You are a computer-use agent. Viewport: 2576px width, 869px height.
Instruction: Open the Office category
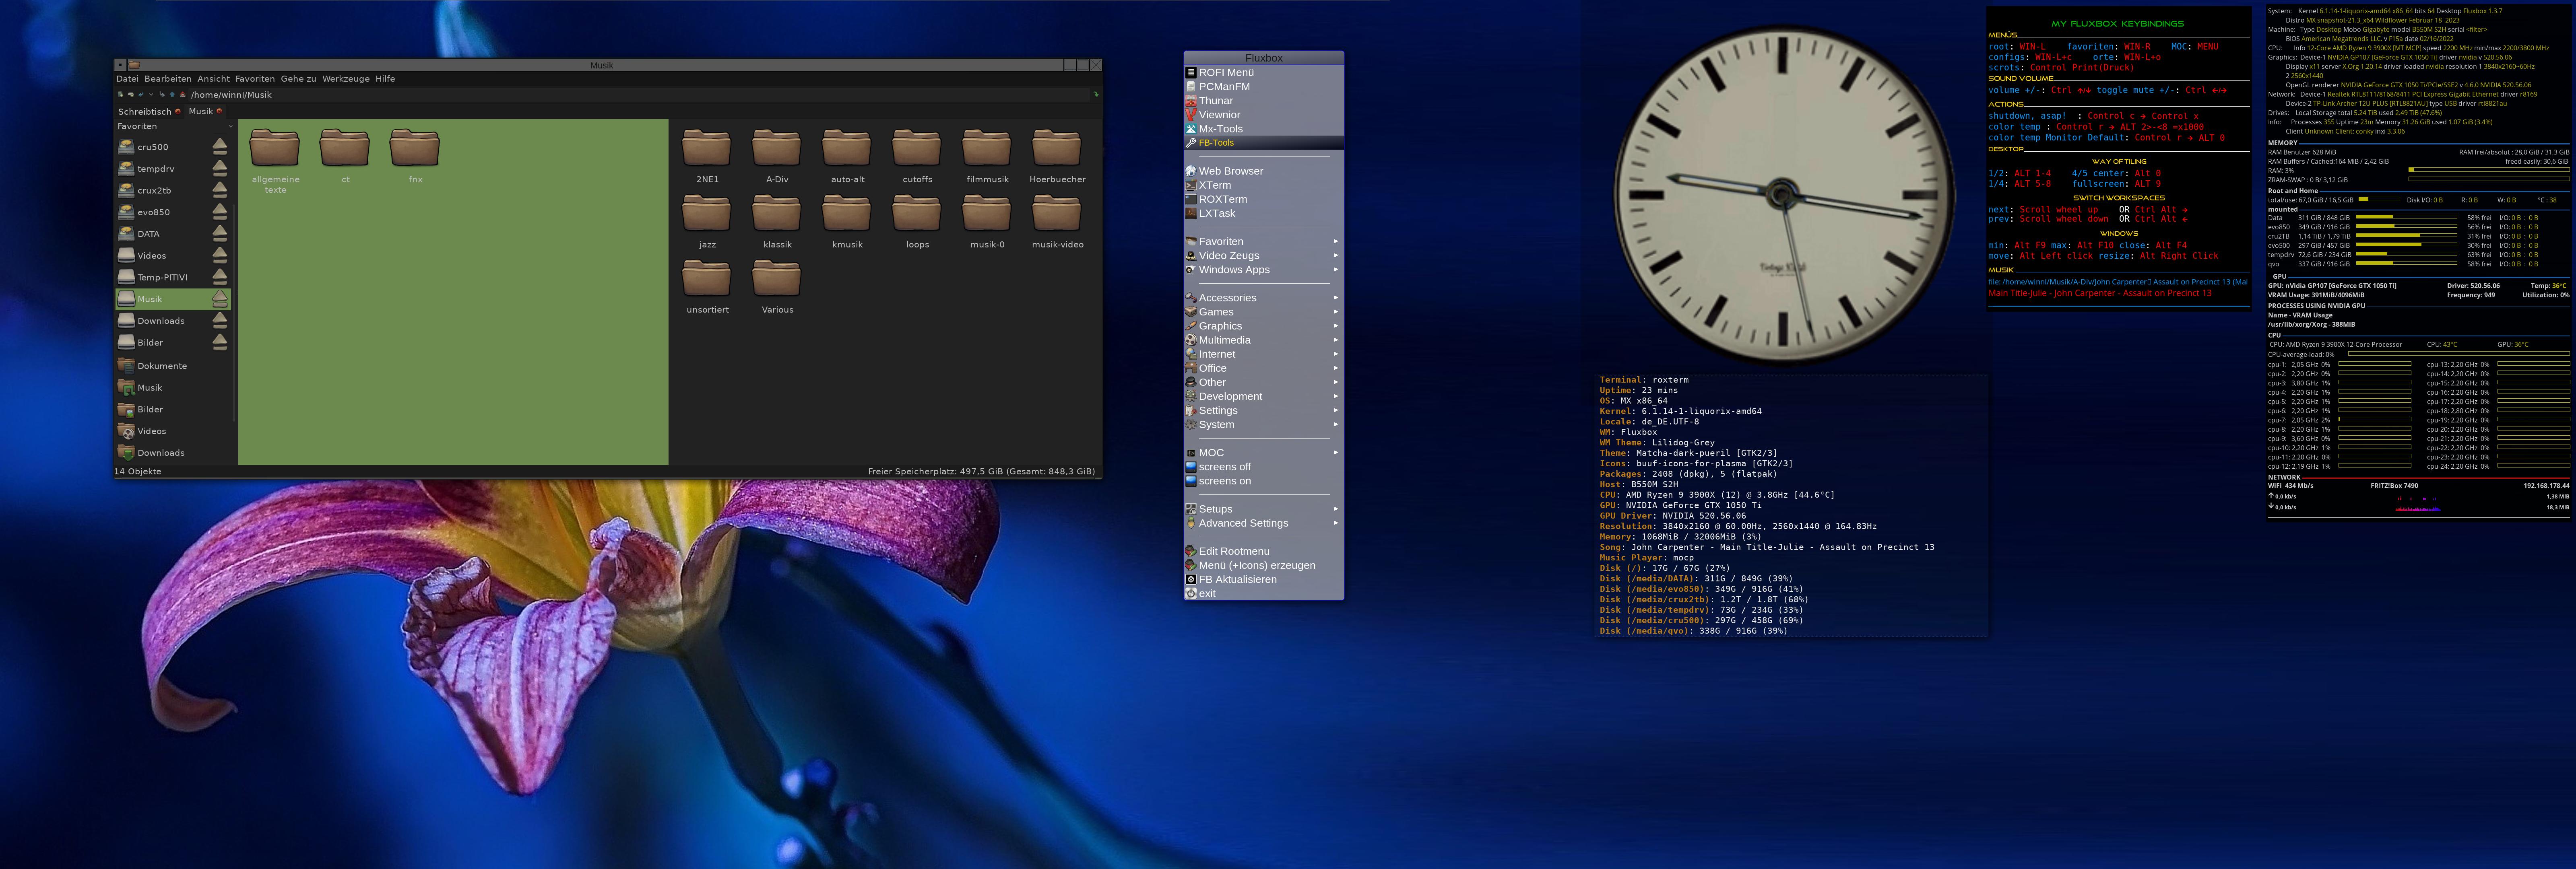pos(1263,368)
